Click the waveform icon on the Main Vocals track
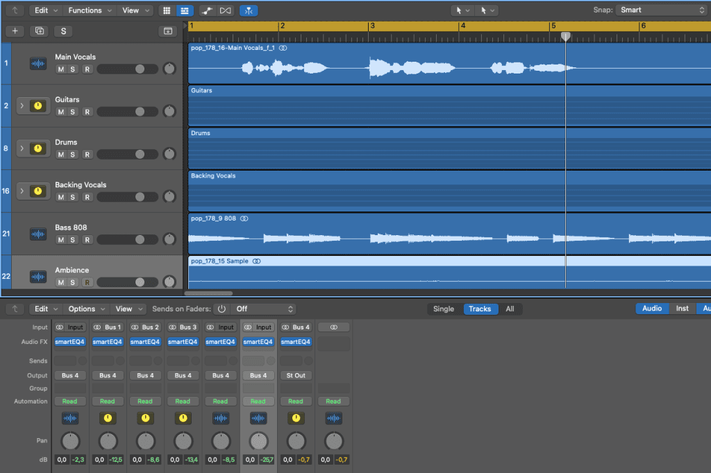 [x=37, y=63]
